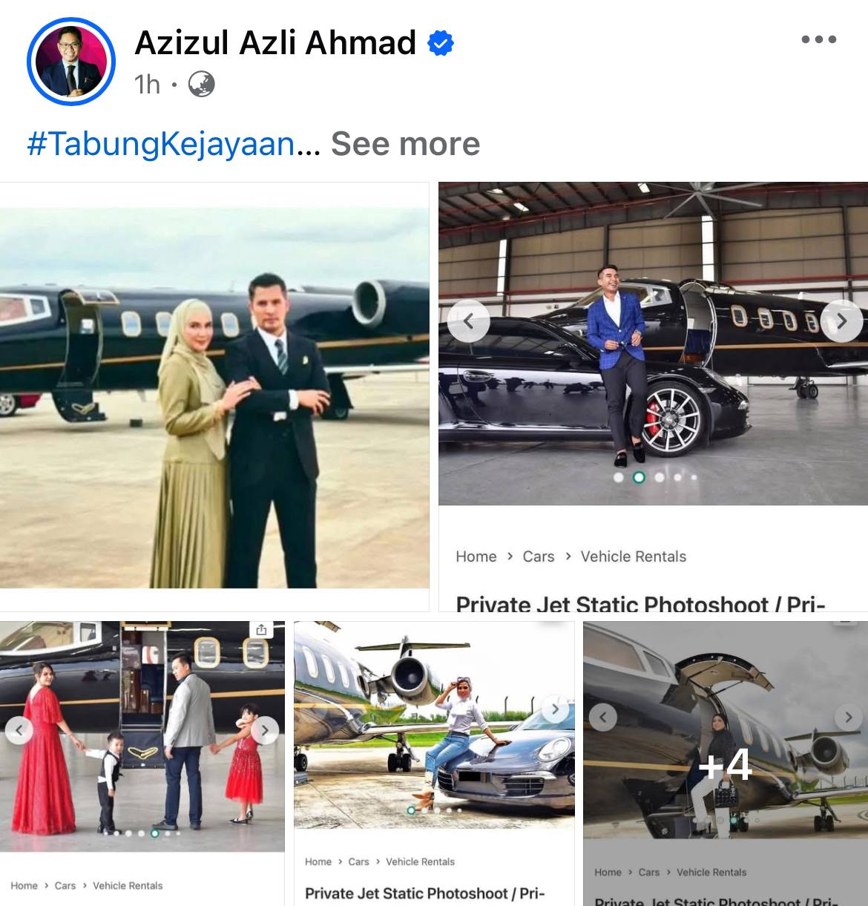The image size is (868, 906).
Task: Open the three-dot post options menu
Action: (x=819, y=40)
